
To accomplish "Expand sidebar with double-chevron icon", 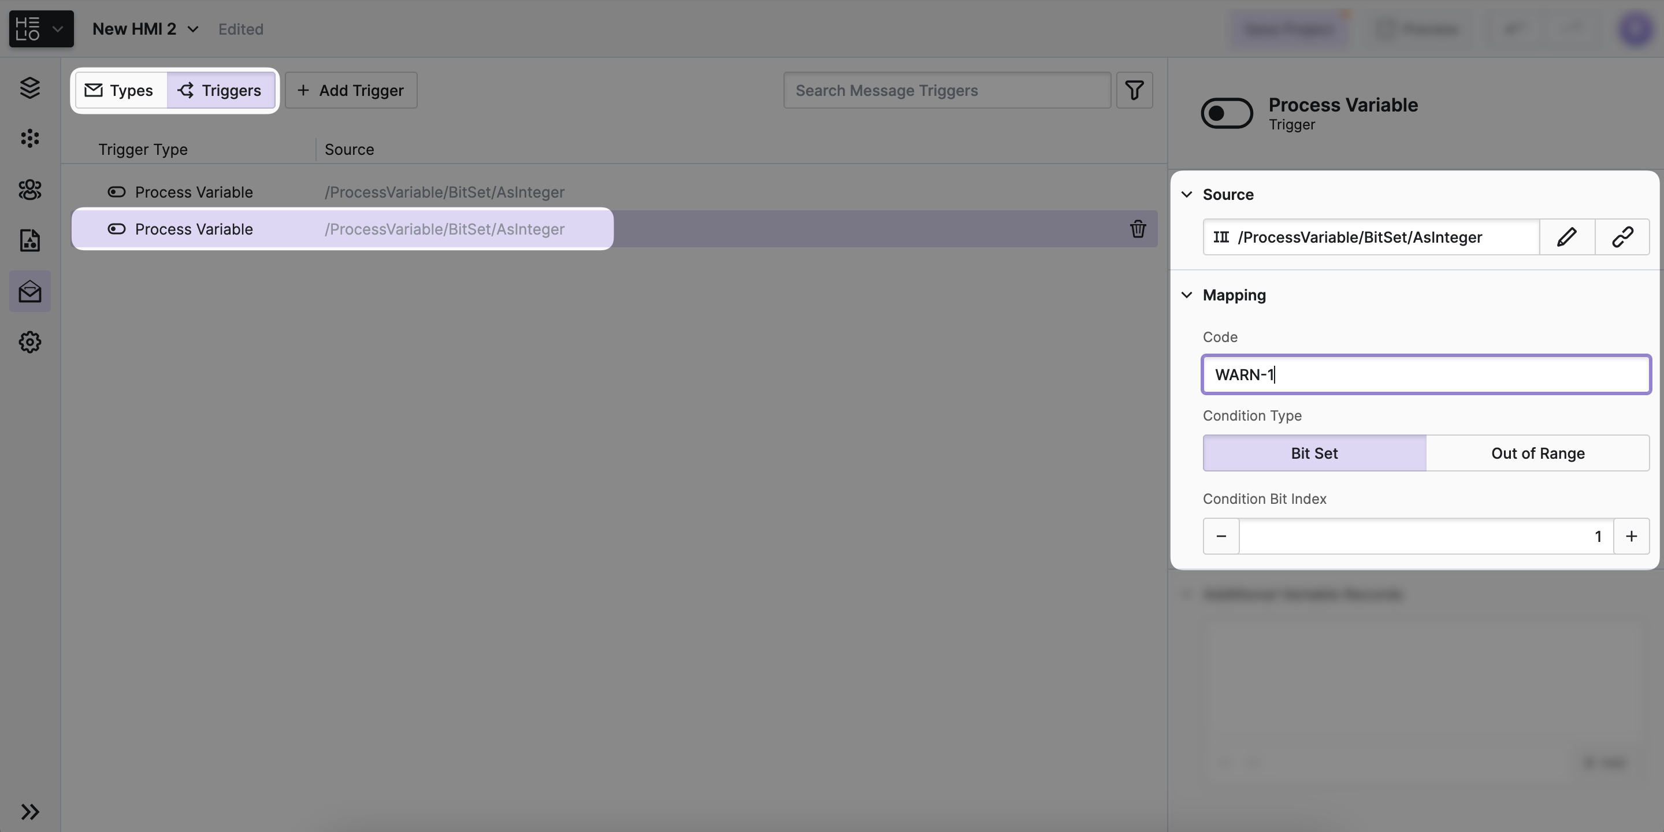I will [x=29, y=811].
